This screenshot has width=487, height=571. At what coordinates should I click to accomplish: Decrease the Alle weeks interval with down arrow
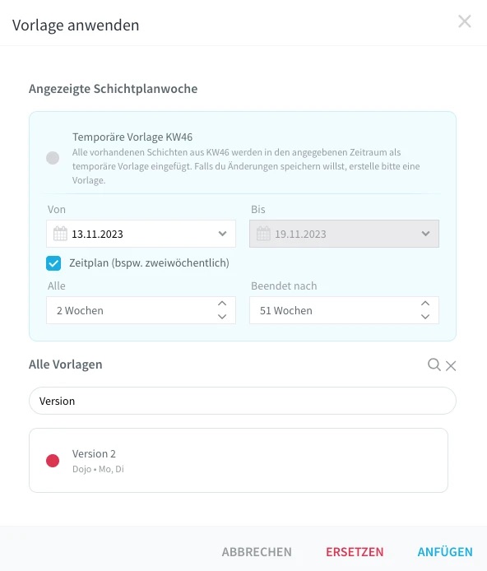pyautogui.click(x=222, y=317)
